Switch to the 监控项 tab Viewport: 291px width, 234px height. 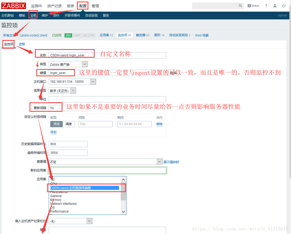point(9,44)
